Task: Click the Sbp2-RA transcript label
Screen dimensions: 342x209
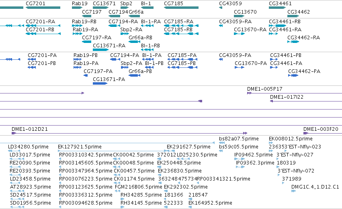Action: point(131,30)
